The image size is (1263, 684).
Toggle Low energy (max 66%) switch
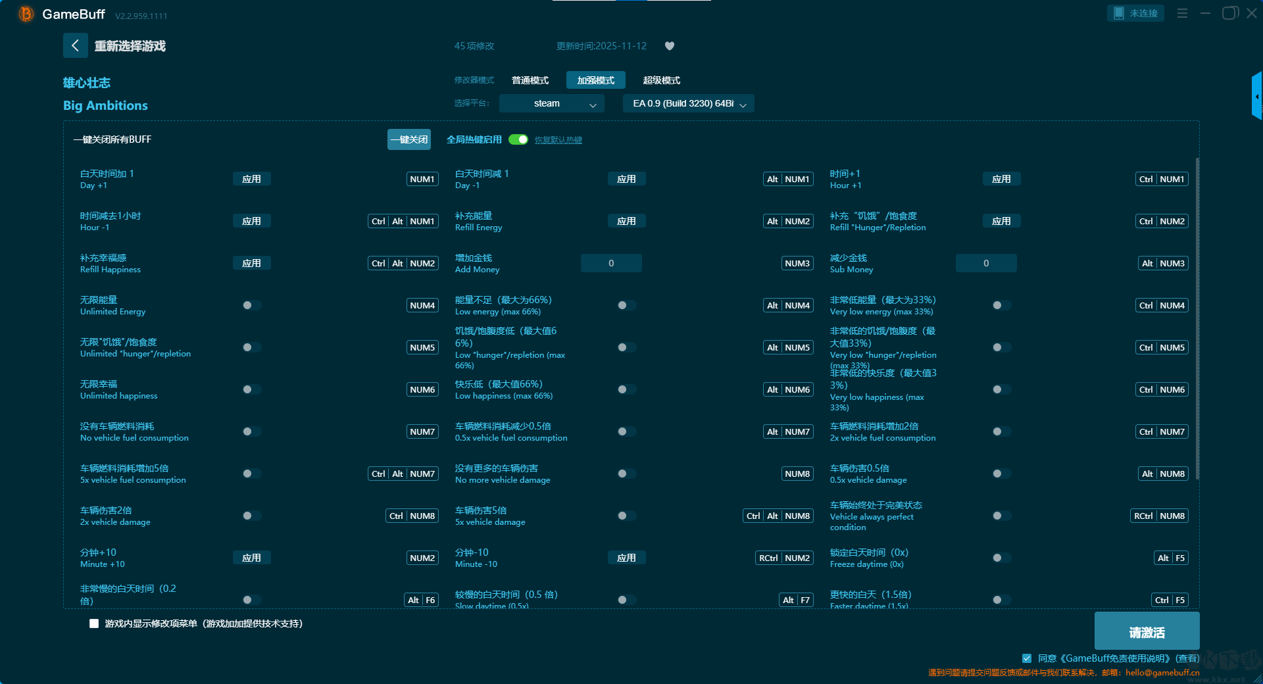click(626, 305)
